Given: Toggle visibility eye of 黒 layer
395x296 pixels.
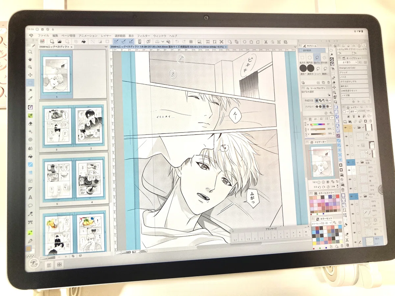Looking at the screenshot, I should click(x=350, y=179).
